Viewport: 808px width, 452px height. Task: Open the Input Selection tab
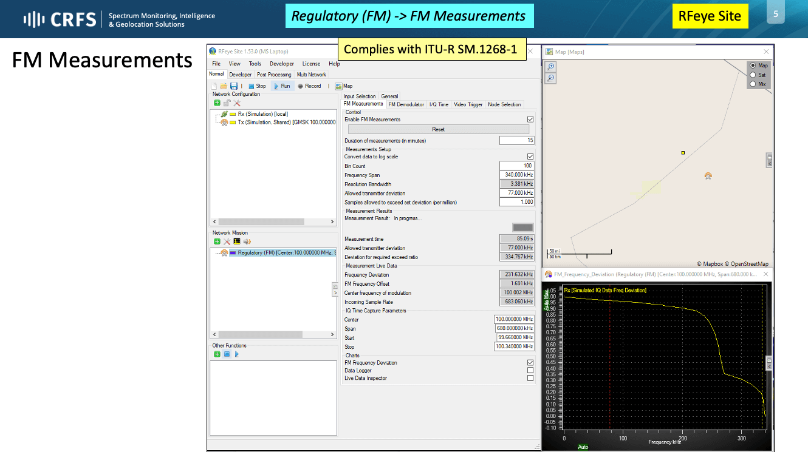[360, 96]
